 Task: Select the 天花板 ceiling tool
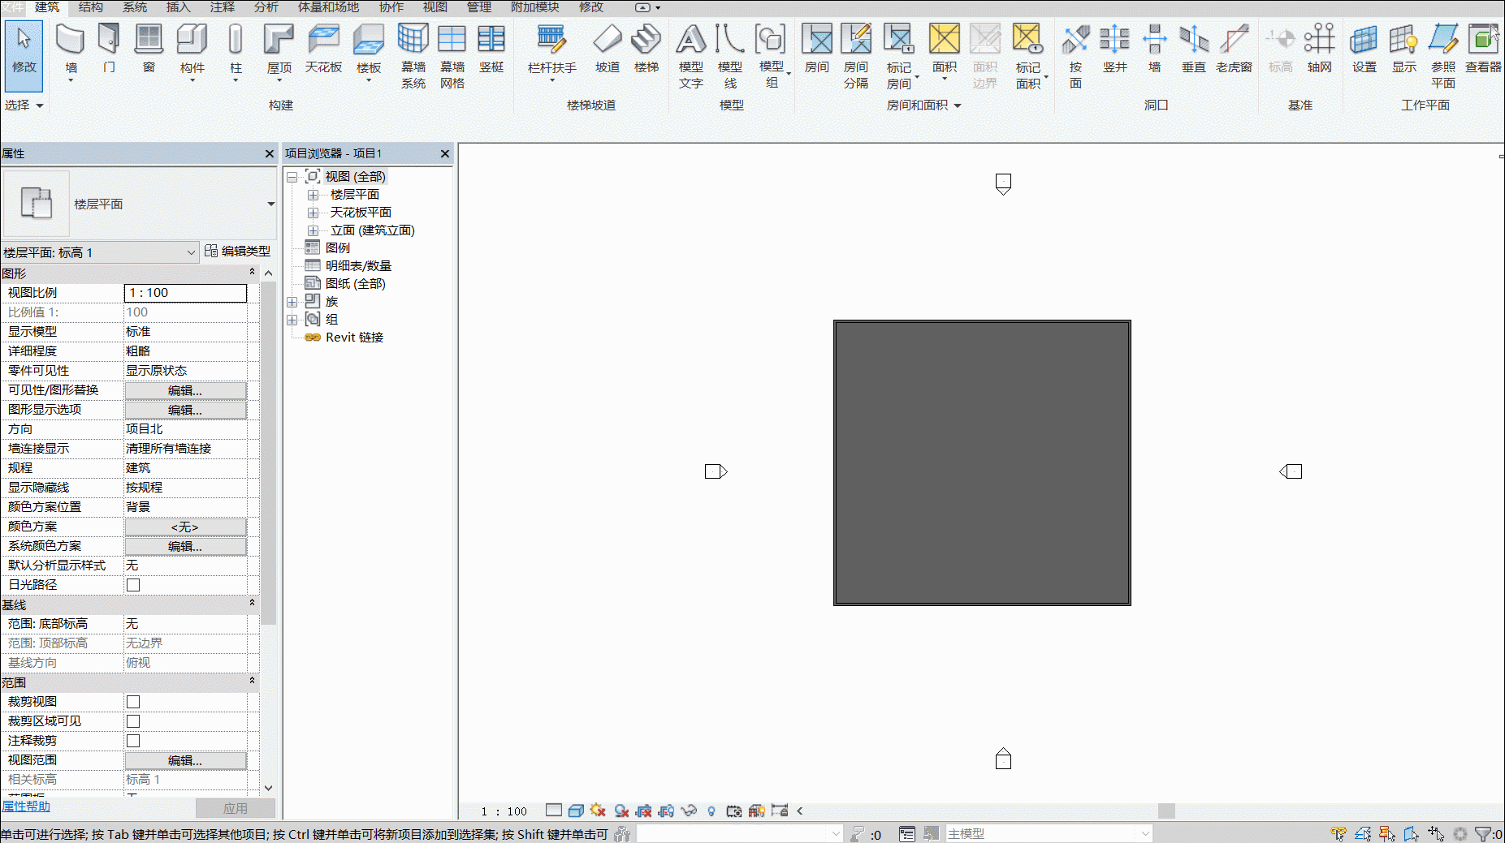coord(323,49)
